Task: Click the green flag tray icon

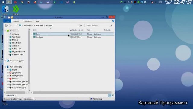Action: pyautogui.click(x=121, y=2)
